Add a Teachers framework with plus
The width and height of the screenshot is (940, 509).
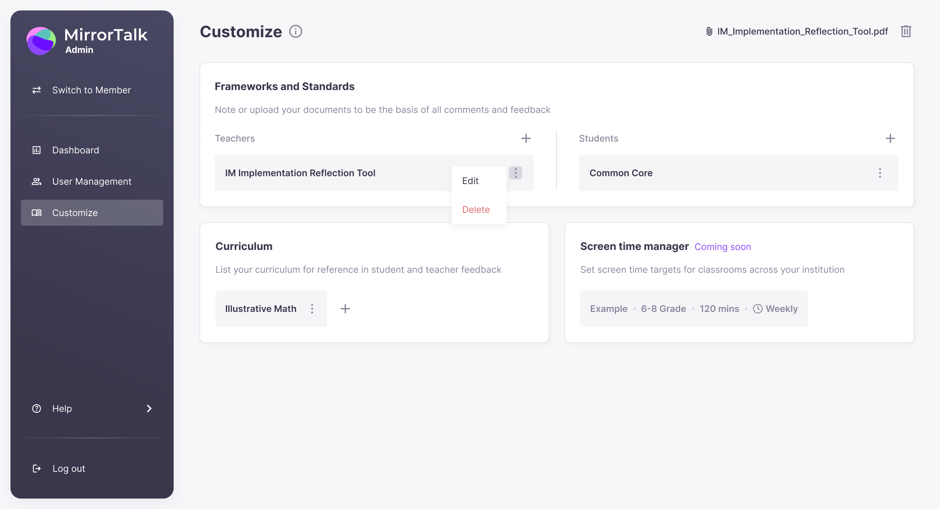(526, 138)
